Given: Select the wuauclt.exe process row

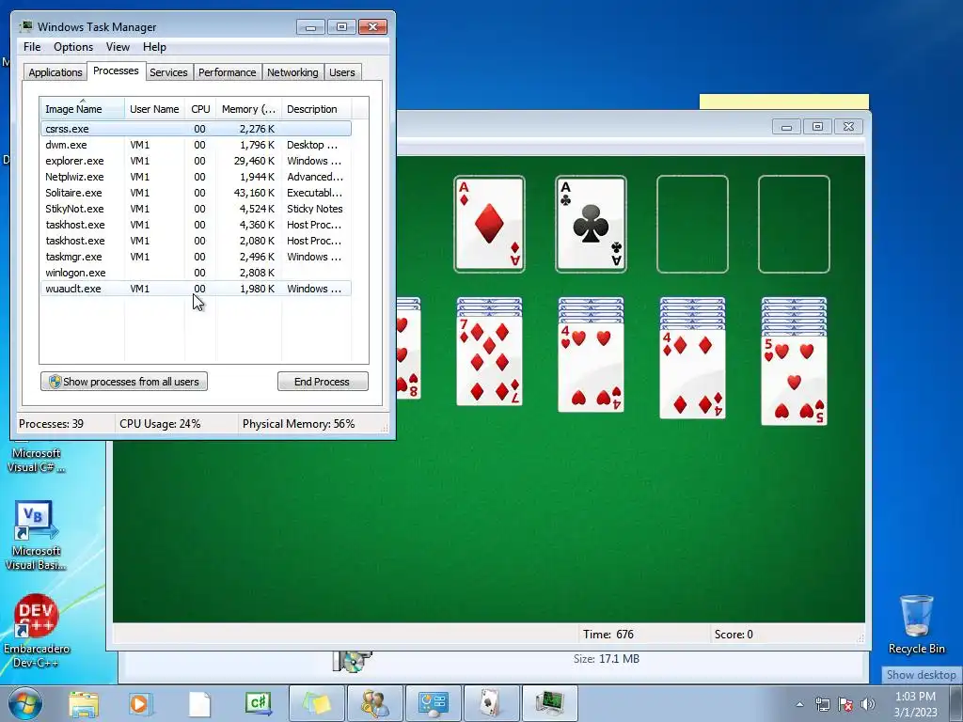Looking at the screenshot, I should (x=196, y=289).
